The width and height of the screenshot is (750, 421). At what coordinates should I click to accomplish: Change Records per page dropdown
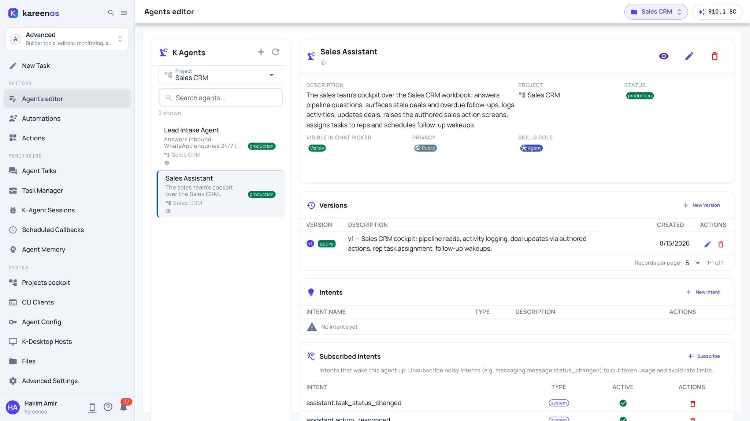[693, 263]
